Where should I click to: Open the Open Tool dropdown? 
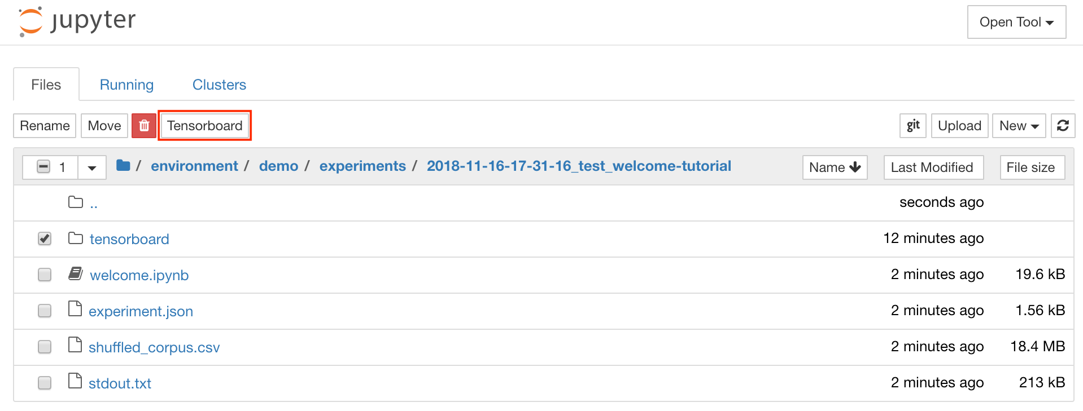coord(1016,23)
